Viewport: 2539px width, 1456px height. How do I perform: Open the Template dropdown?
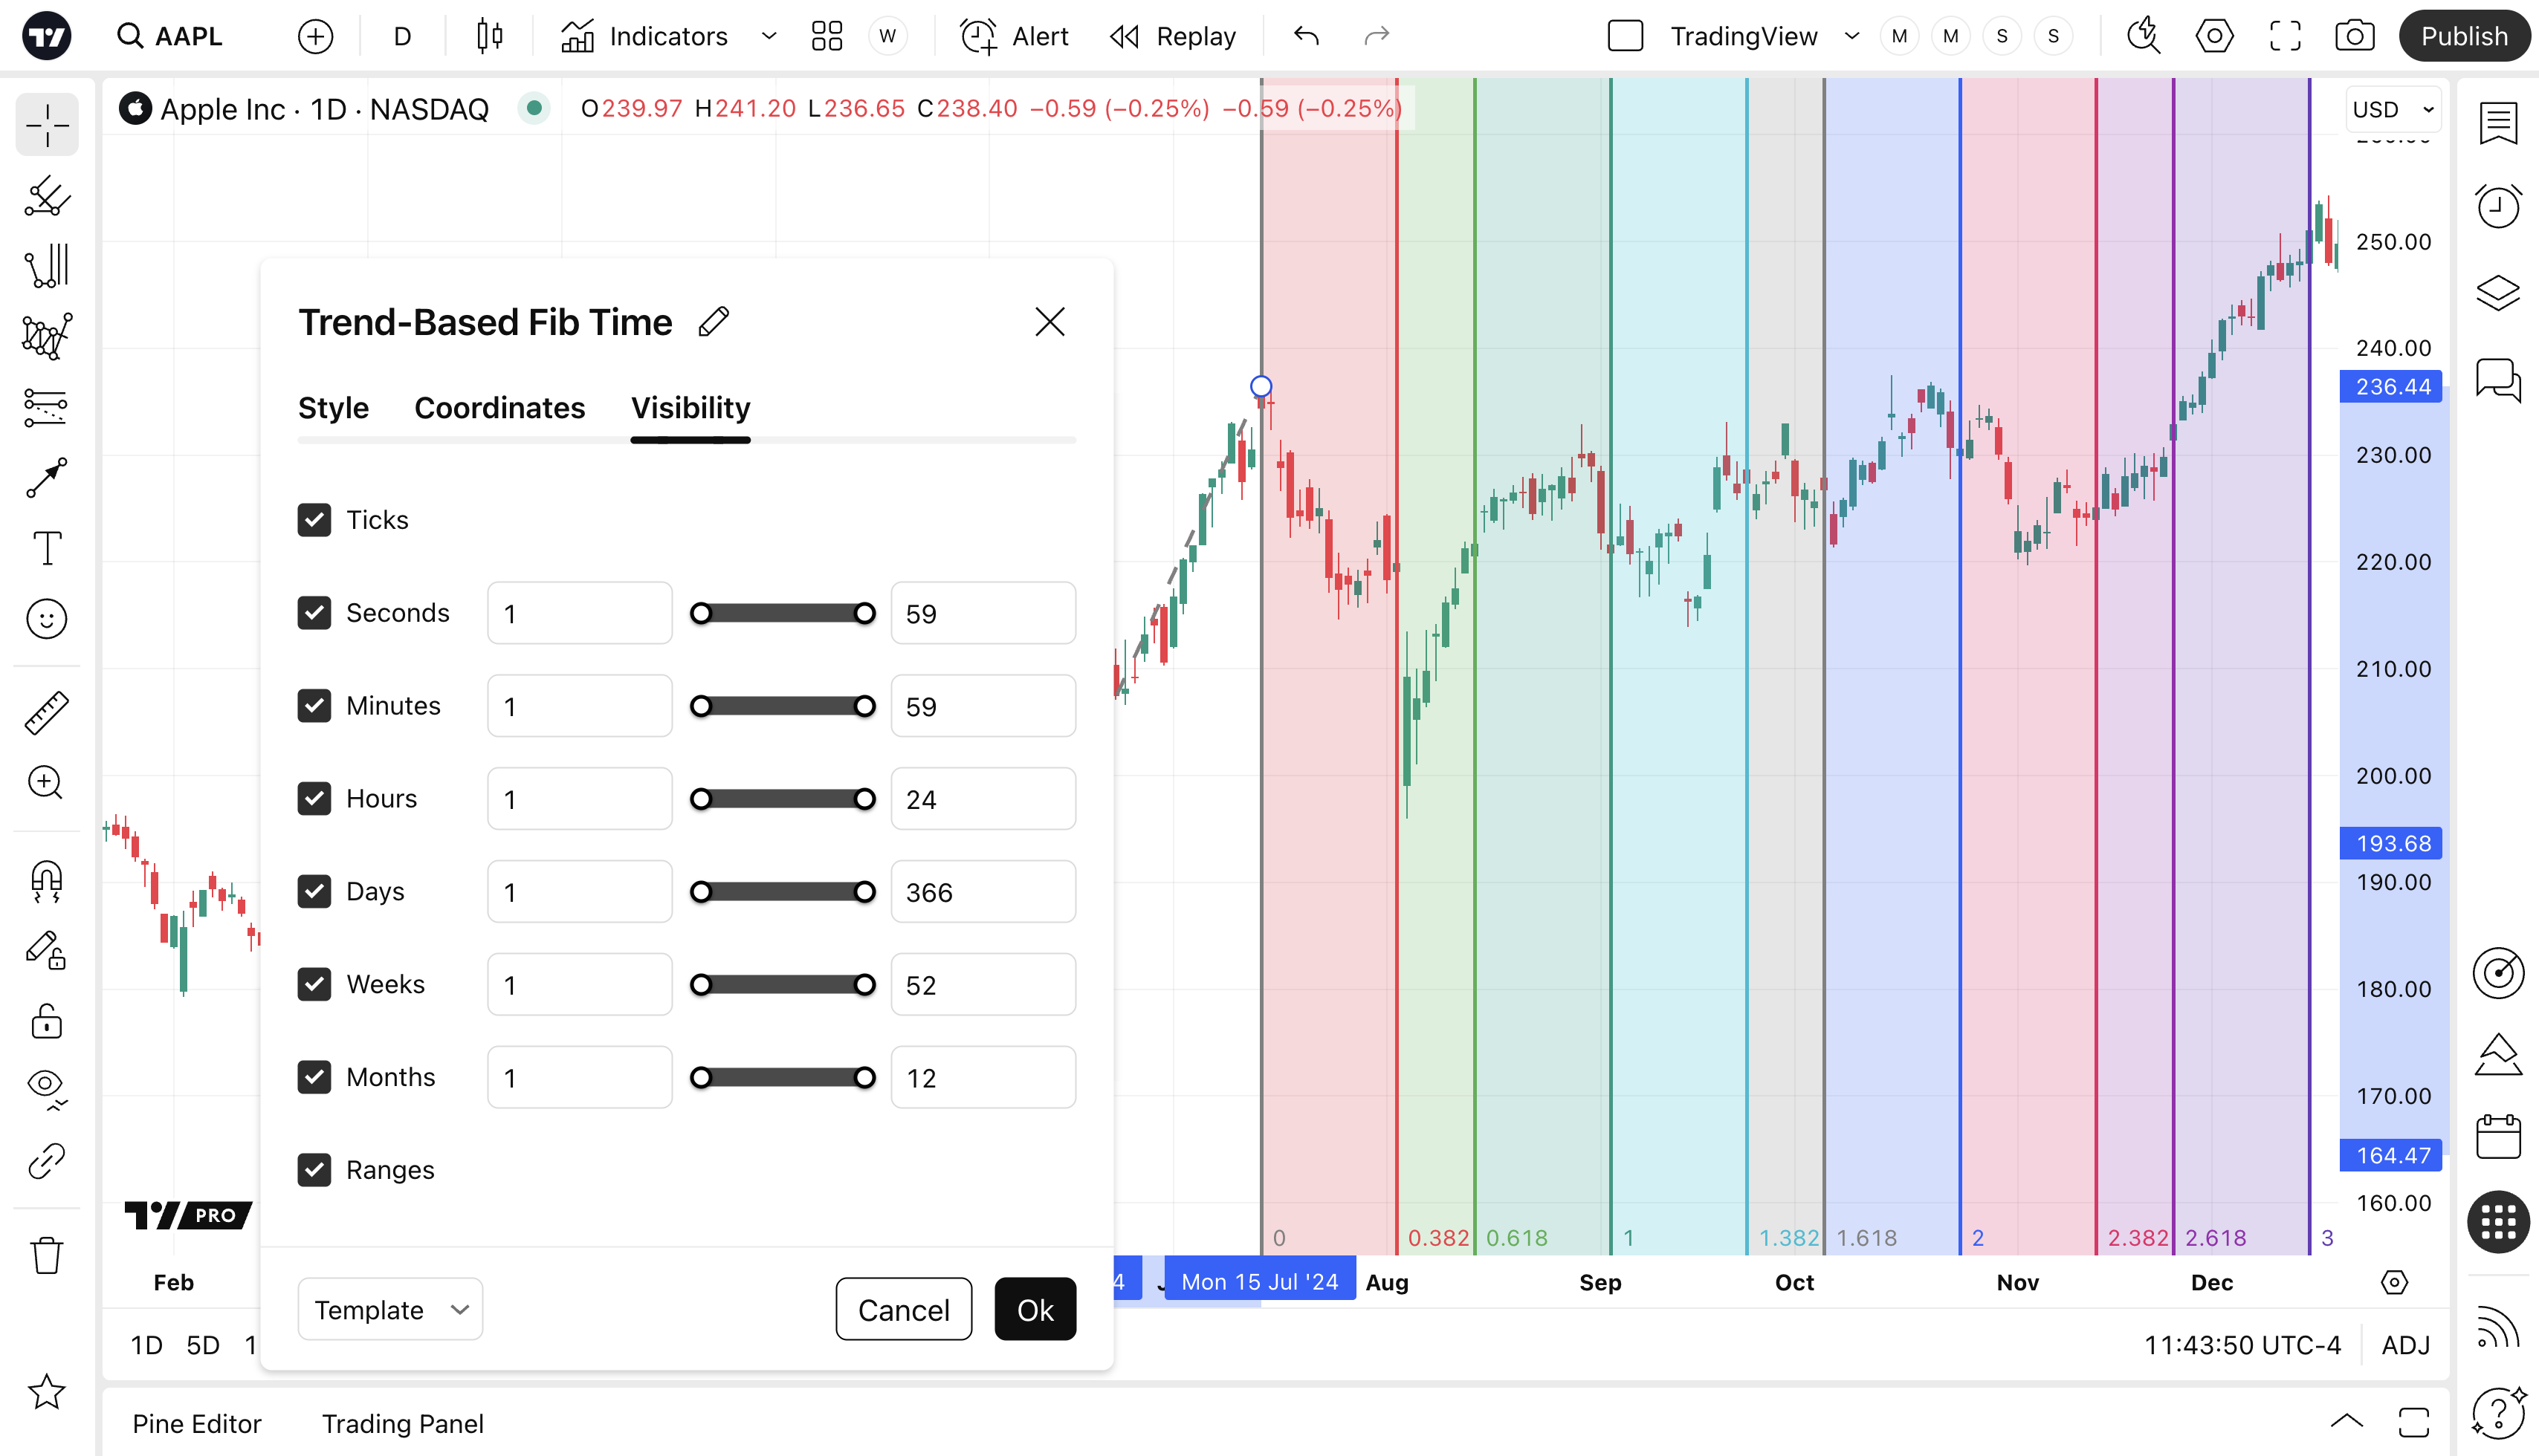point(390,1309)
